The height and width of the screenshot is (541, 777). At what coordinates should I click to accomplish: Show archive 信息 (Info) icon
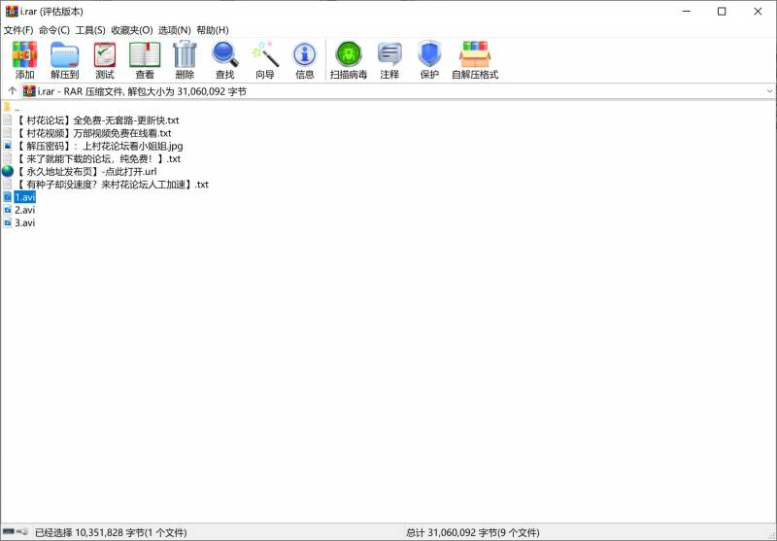(x=305, y=60)
